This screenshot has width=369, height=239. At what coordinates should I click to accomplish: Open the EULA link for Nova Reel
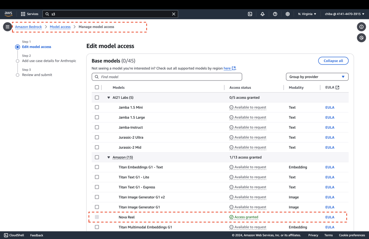tap(330, 217)
